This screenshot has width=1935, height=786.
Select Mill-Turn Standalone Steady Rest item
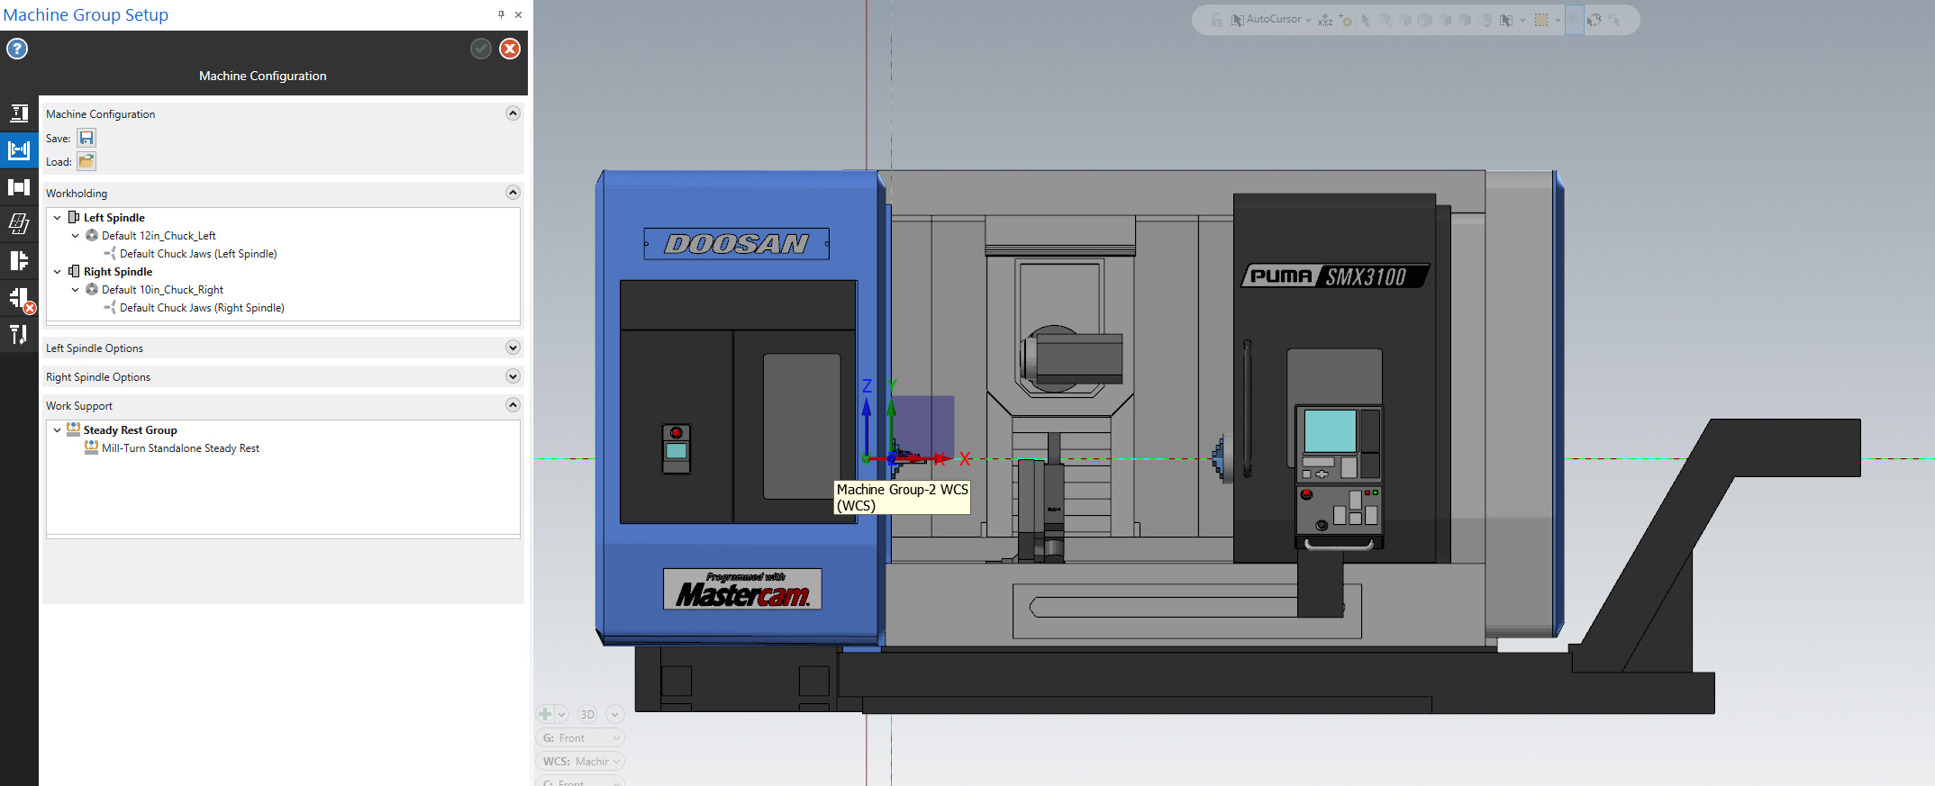[180, 448]
